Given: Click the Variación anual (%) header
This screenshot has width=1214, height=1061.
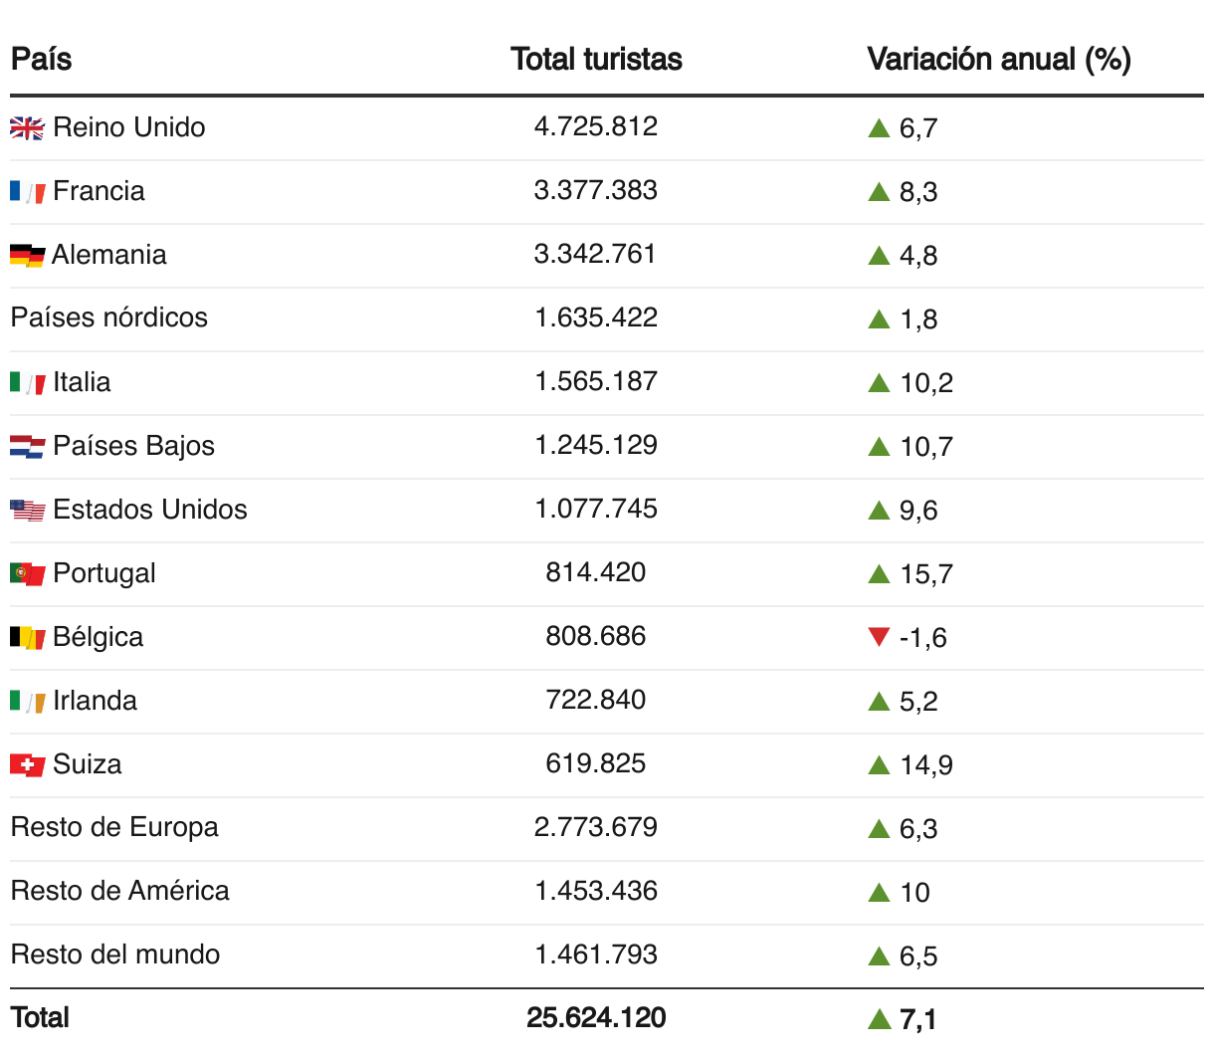Looking at the screenshot, I should point(998,60).
